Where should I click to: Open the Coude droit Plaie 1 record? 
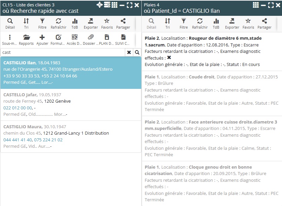tap(211, 93)
